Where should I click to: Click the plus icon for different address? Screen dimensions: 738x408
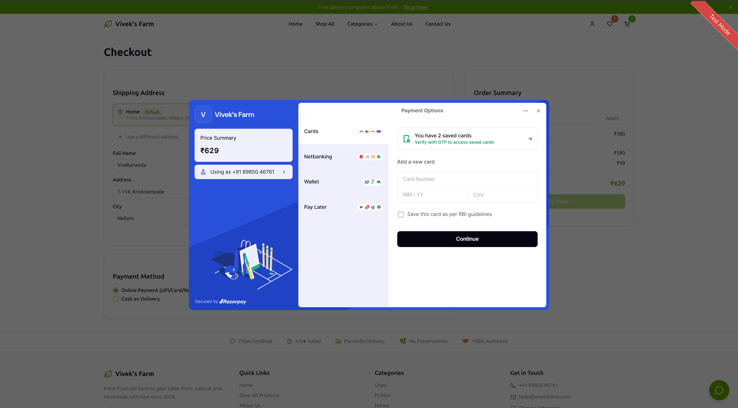[120, 137]
